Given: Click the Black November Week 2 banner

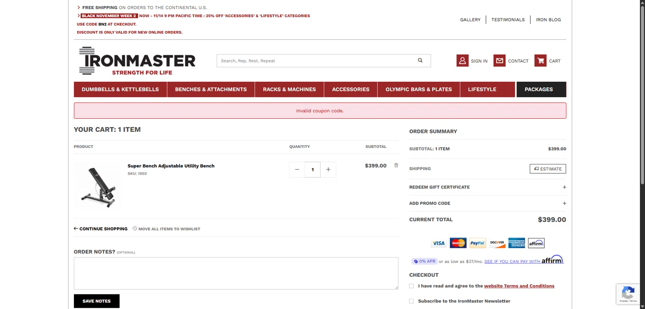Looking at the screenshot, I should coord(109,16).
